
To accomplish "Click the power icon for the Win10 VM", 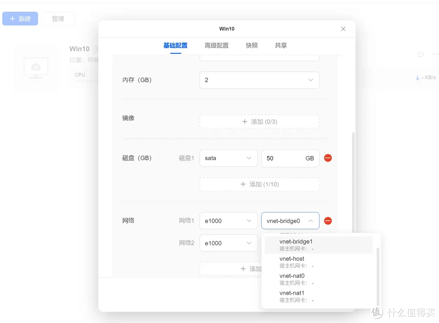I will [420, 53].
